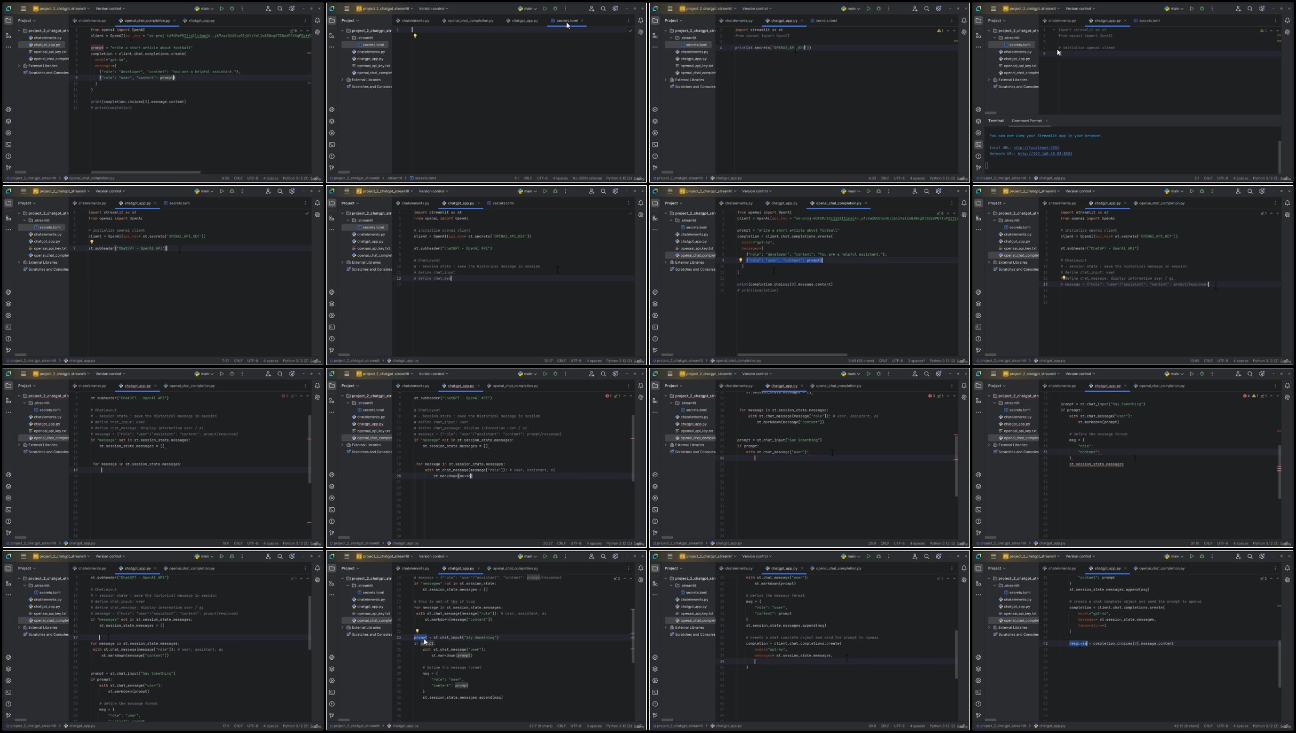Open the 192.168.68.53:8501 Network URL link

(1045, 154)
